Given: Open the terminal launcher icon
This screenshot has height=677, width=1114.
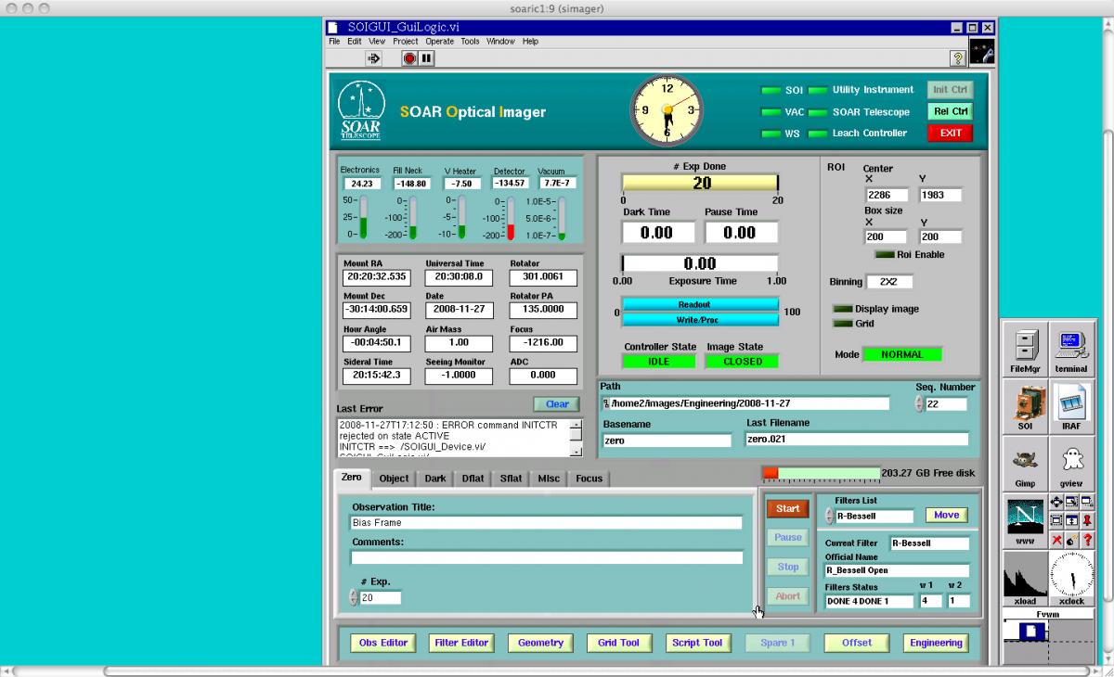Looking at the screenshot, I should click(x=1071, y=349).
